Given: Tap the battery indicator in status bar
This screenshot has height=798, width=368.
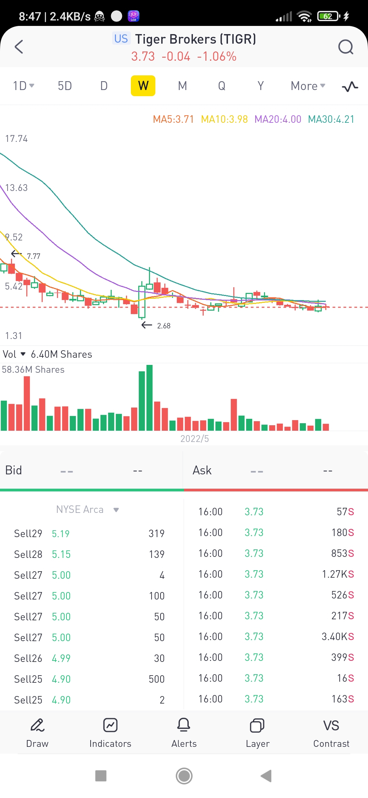Looking at the screenshot, I should coord(329,16).
